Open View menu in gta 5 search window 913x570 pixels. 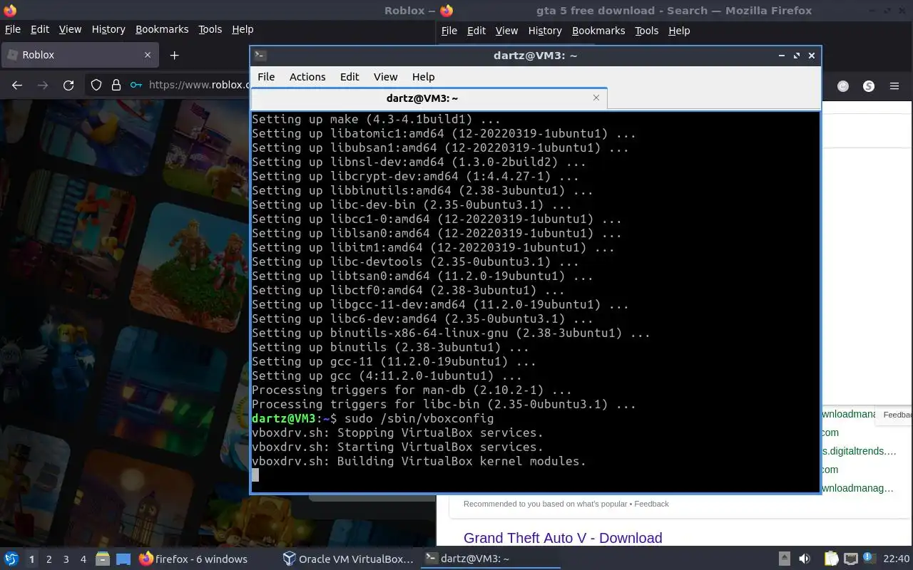[x=506, y=31]
